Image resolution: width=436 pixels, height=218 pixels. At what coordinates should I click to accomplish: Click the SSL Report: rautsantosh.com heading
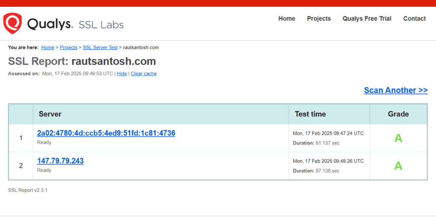click(x=82, y=61)
